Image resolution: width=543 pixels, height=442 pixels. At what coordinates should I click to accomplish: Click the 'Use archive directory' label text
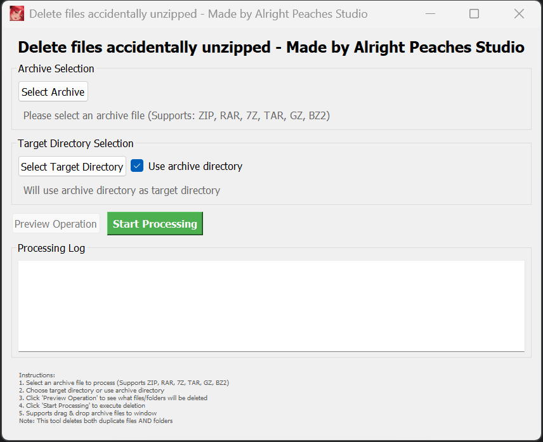(195, 167)
